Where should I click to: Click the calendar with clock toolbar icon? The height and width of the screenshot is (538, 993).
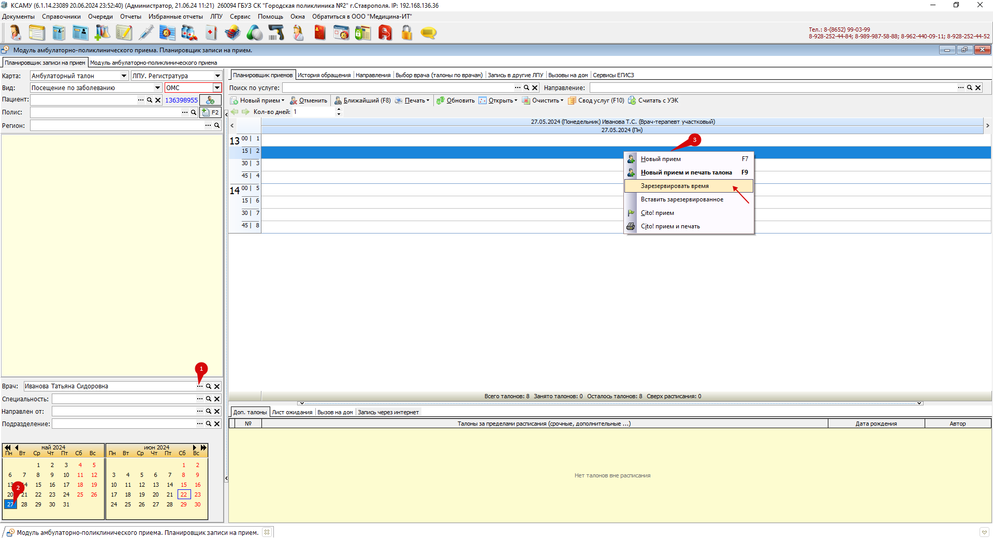pyautogui.click(x=341, y=33)
